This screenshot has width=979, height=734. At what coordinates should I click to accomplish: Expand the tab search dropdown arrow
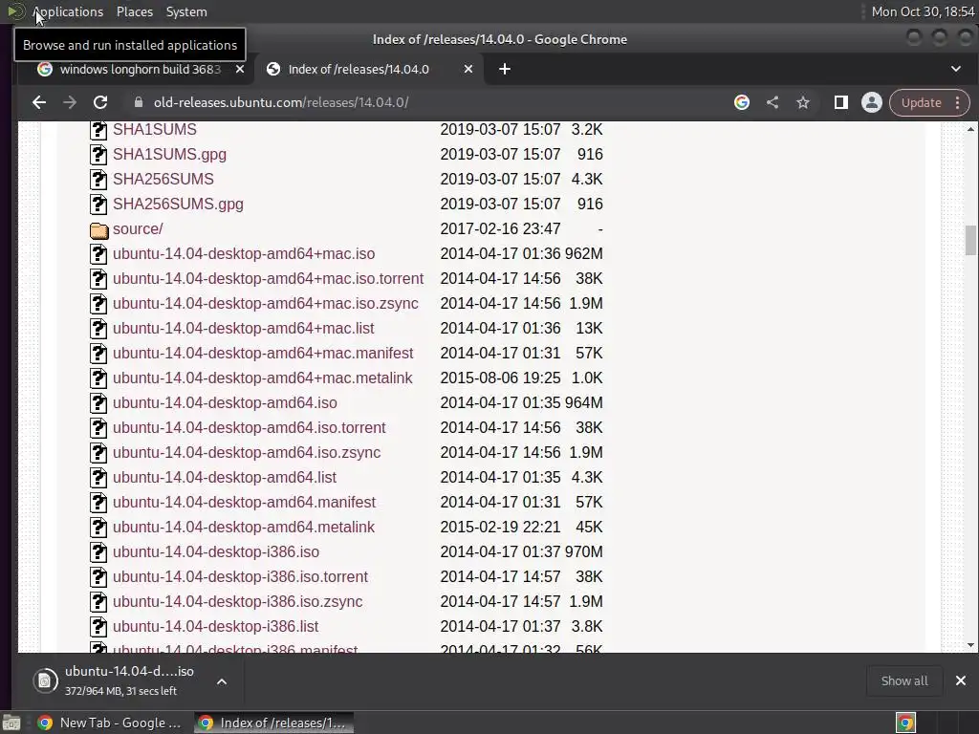click(956, 69)
